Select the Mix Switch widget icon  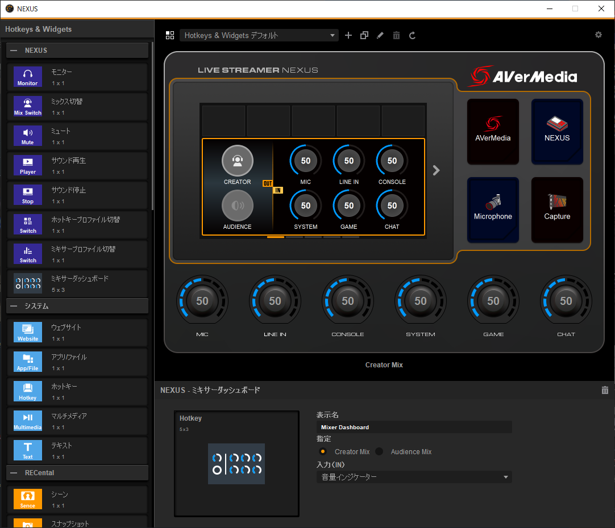(x=27, y=106)
